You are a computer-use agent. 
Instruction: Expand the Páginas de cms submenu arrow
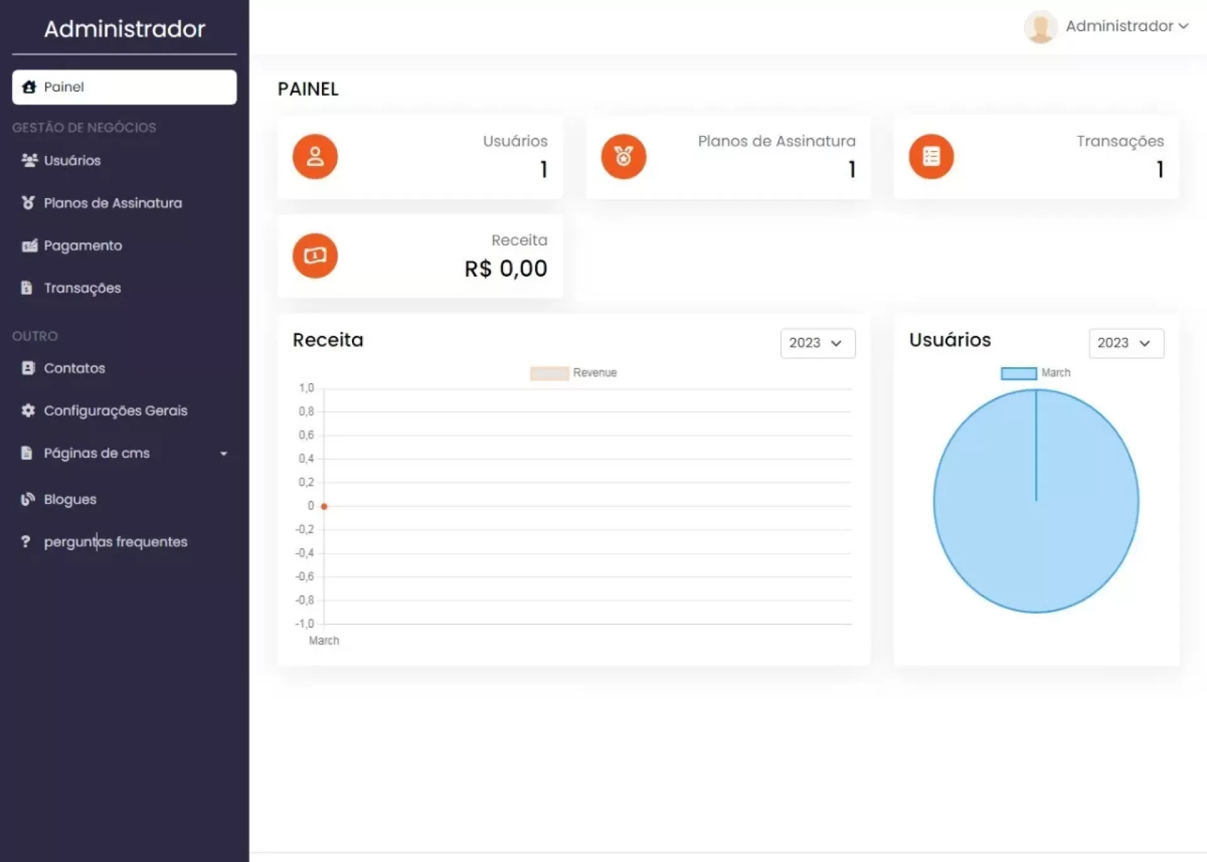point(223,453)
